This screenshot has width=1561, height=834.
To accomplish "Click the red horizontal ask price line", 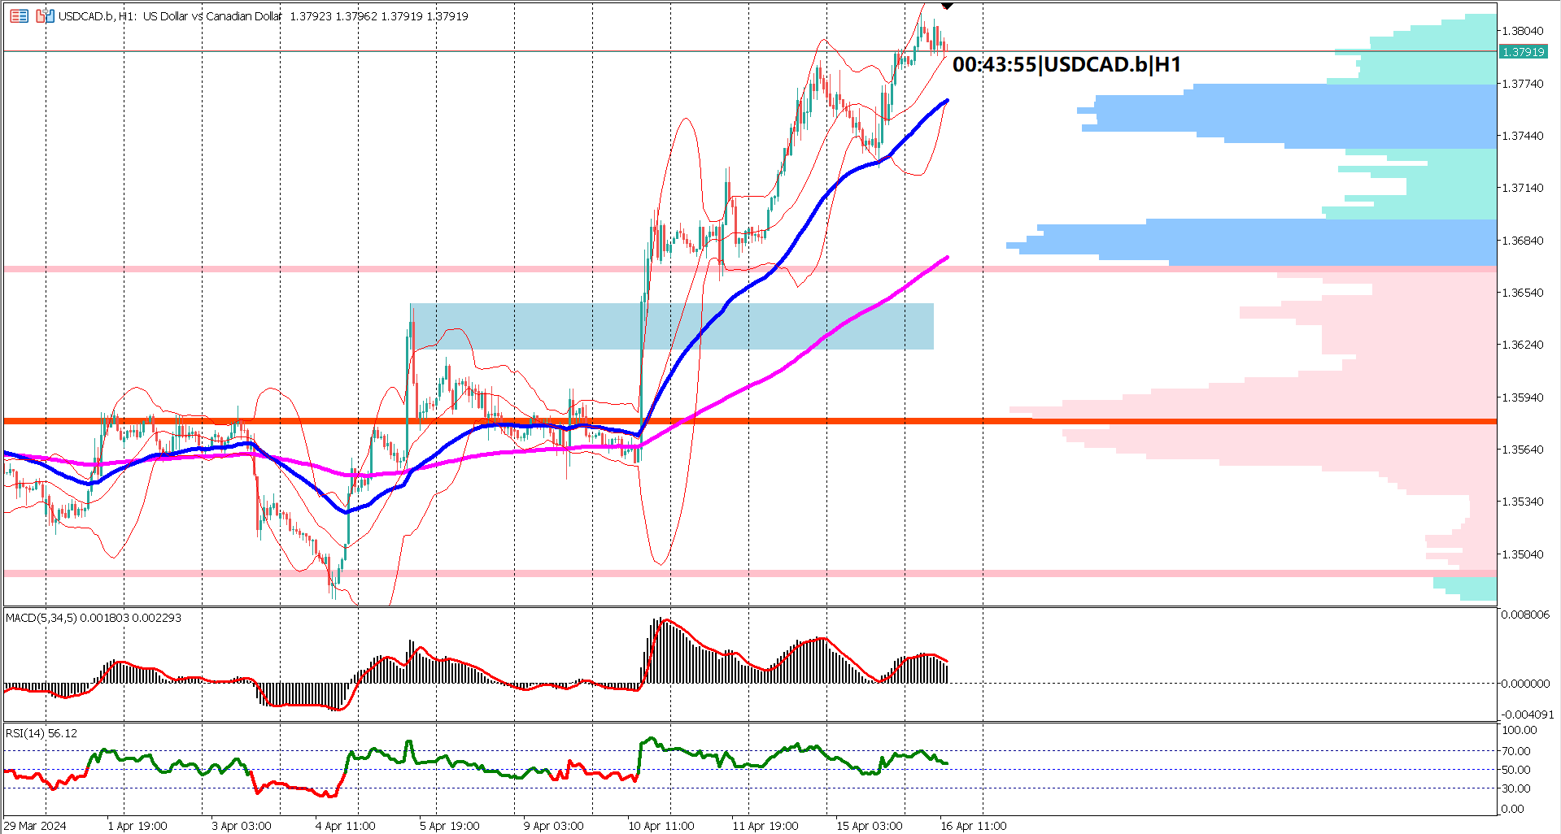I will 488,52.
